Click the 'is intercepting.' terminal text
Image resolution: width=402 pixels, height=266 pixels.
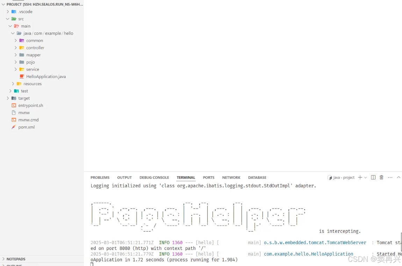[340, 231]
